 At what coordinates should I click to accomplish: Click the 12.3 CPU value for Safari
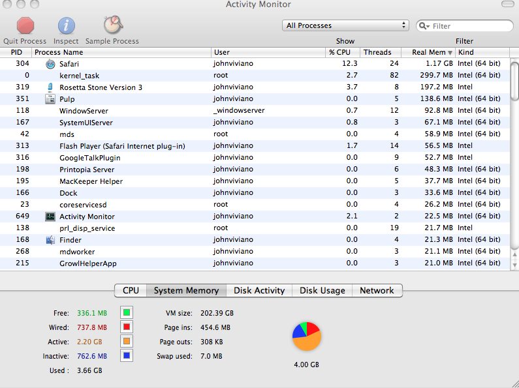tap(349, 63)
